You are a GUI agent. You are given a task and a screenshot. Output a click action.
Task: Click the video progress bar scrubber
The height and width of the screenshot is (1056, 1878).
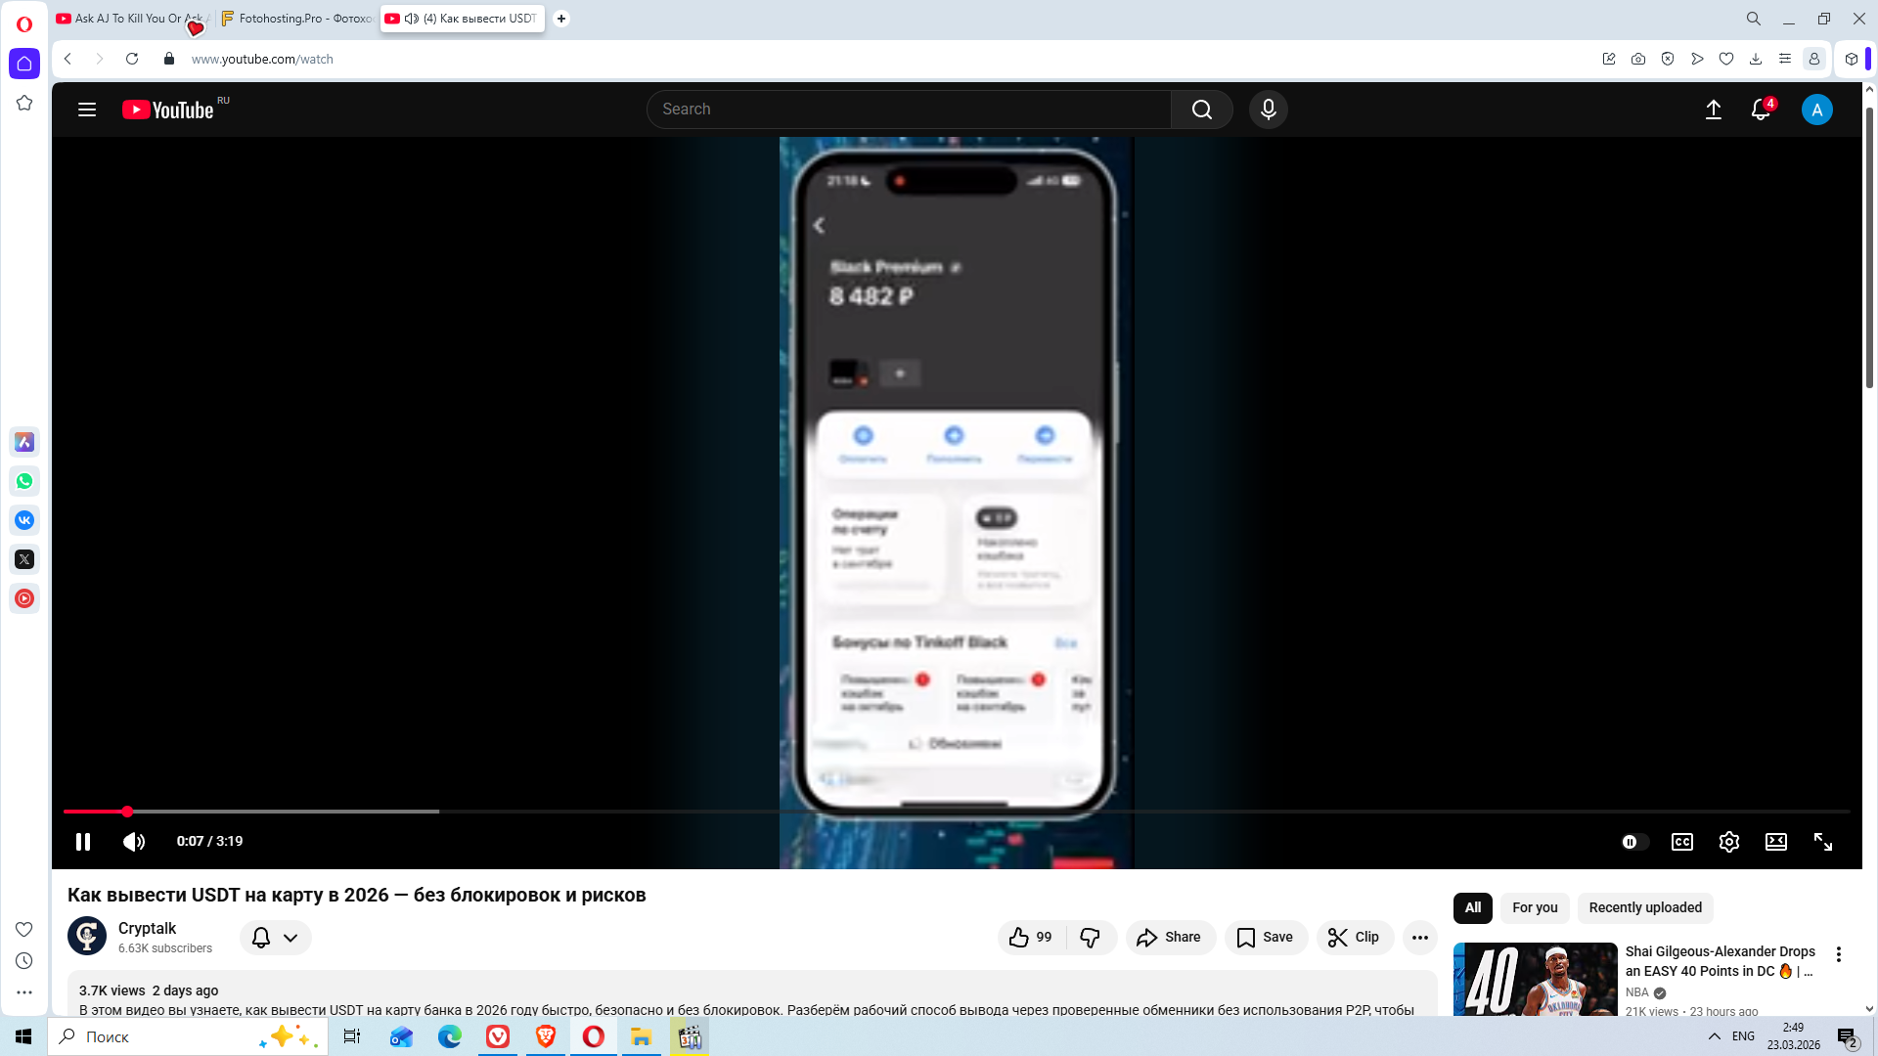[127, 812]
